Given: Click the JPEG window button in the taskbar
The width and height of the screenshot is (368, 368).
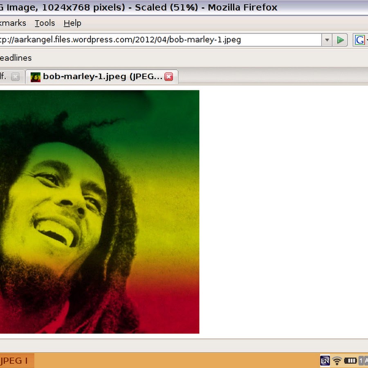Looking at the screenshot, I should point(17,361).
